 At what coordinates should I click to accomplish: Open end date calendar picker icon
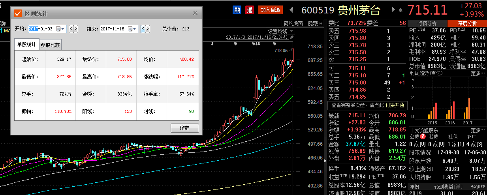point(130,29)
